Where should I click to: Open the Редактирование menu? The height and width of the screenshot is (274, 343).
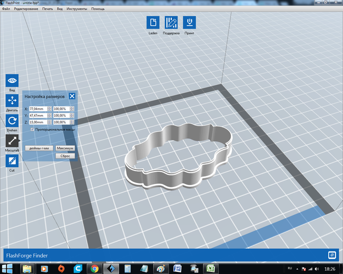tap(26, 9)
